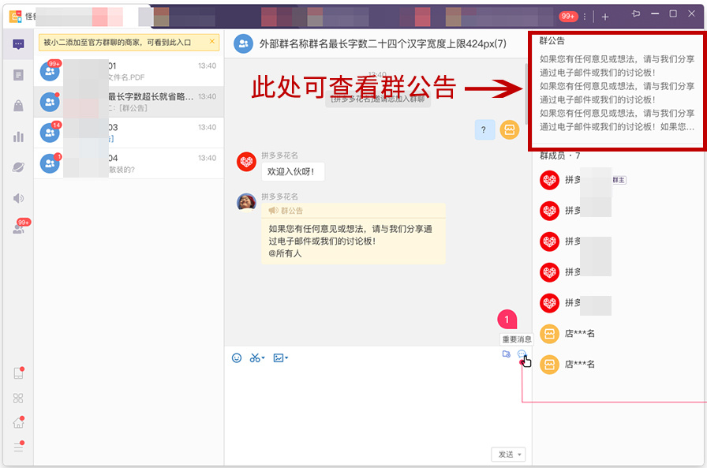The height and width of the screenshot is (468, 707).
Task: Click the 欢迎入伙呀! message bubble
Action: click(293, 172)
